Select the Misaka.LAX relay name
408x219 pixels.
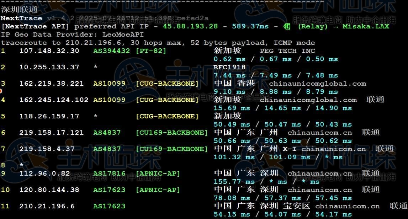366,26
